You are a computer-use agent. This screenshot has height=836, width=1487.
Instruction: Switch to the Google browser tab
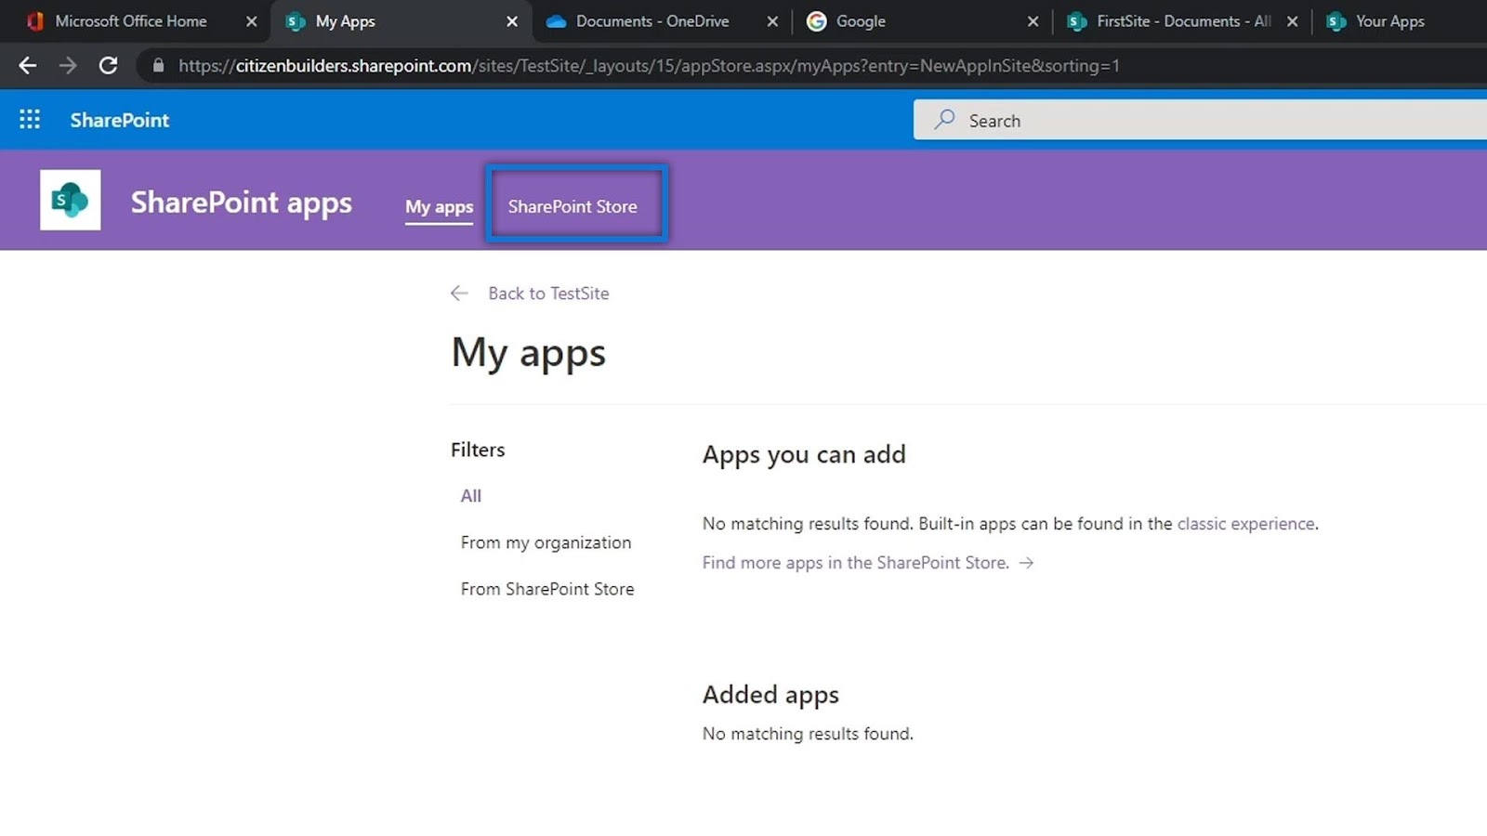(860, 21)
